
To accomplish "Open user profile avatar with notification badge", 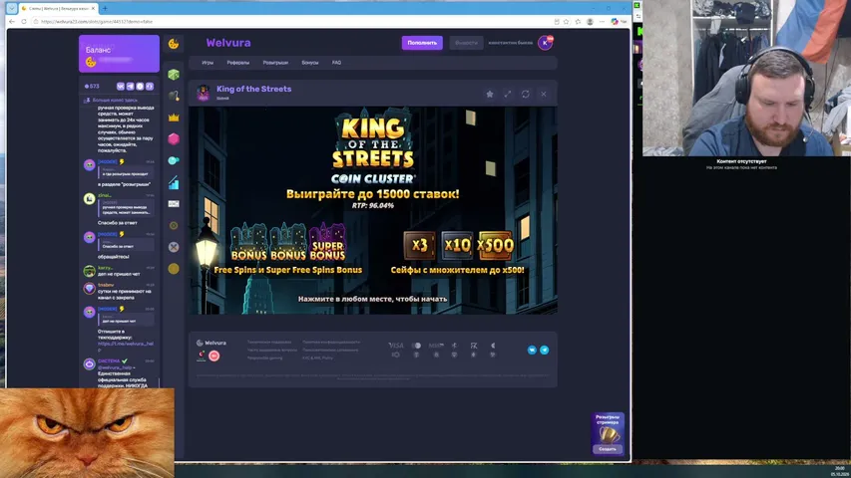I will [x=545, y=43].
